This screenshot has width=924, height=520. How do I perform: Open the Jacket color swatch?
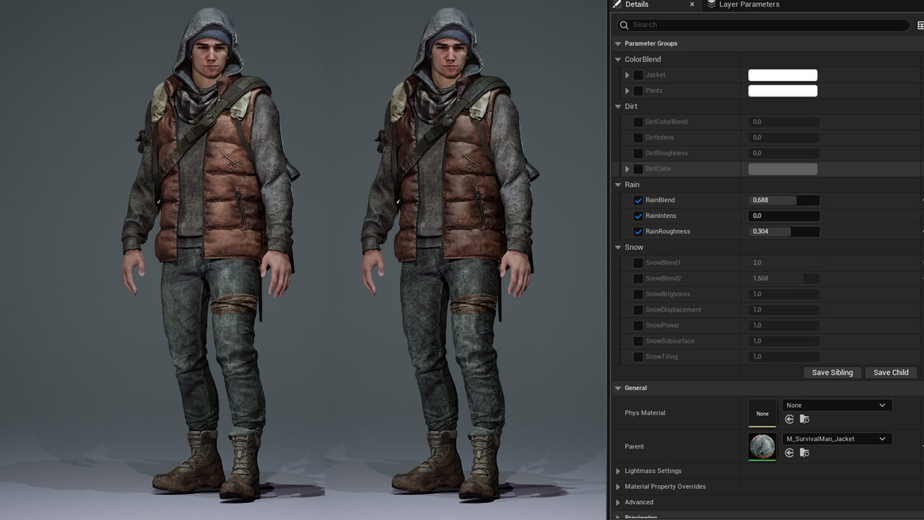(x=783, y=75)
